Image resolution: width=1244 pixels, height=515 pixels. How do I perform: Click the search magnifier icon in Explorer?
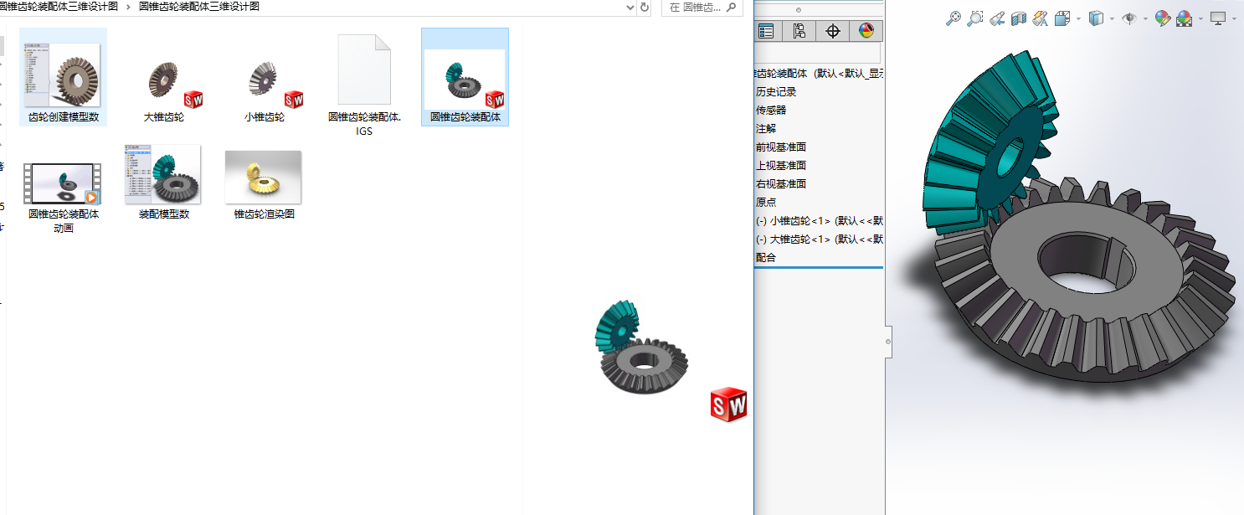pos(733,7)
